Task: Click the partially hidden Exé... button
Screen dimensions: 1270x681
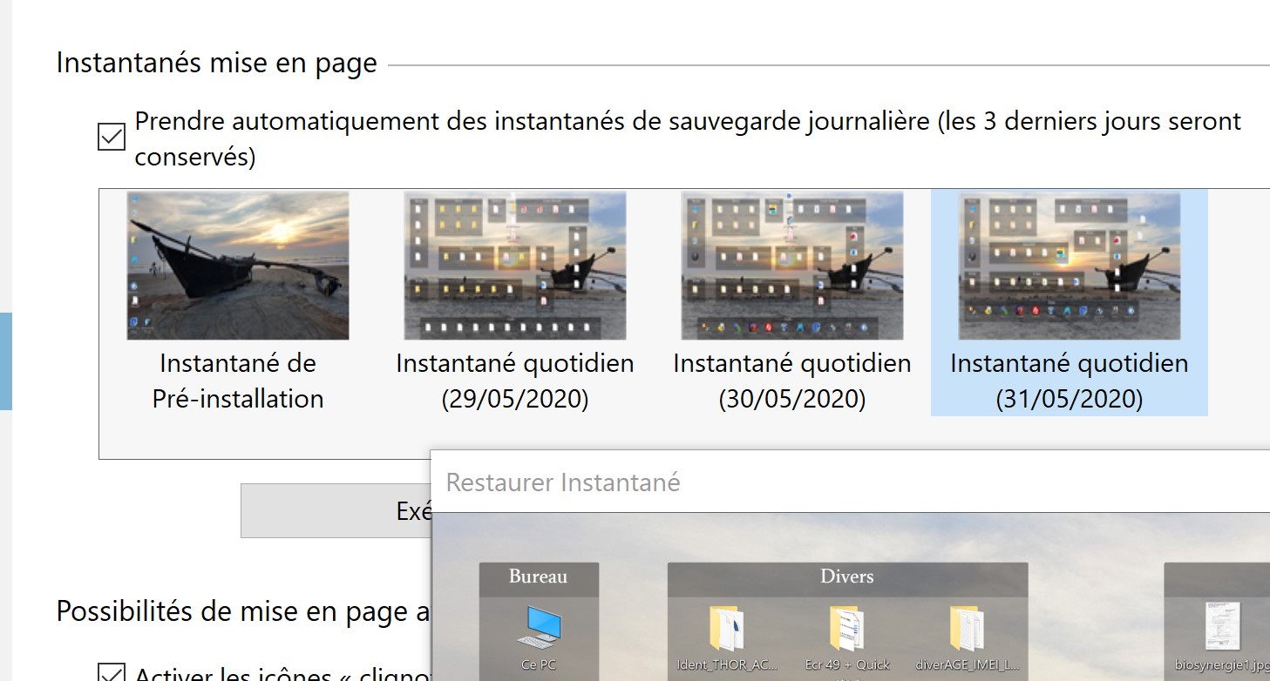Action: 336,511
